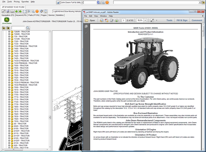206x152 pixels.
Task: Click the sign document pen icon in Reader
Action: point(112,20)
